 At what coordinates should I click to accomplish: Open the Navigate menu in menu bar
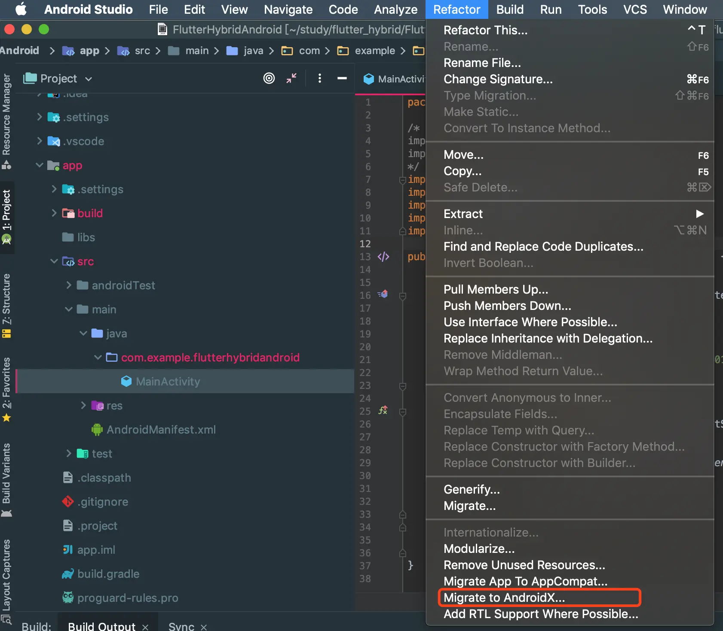tap(288, 9)
